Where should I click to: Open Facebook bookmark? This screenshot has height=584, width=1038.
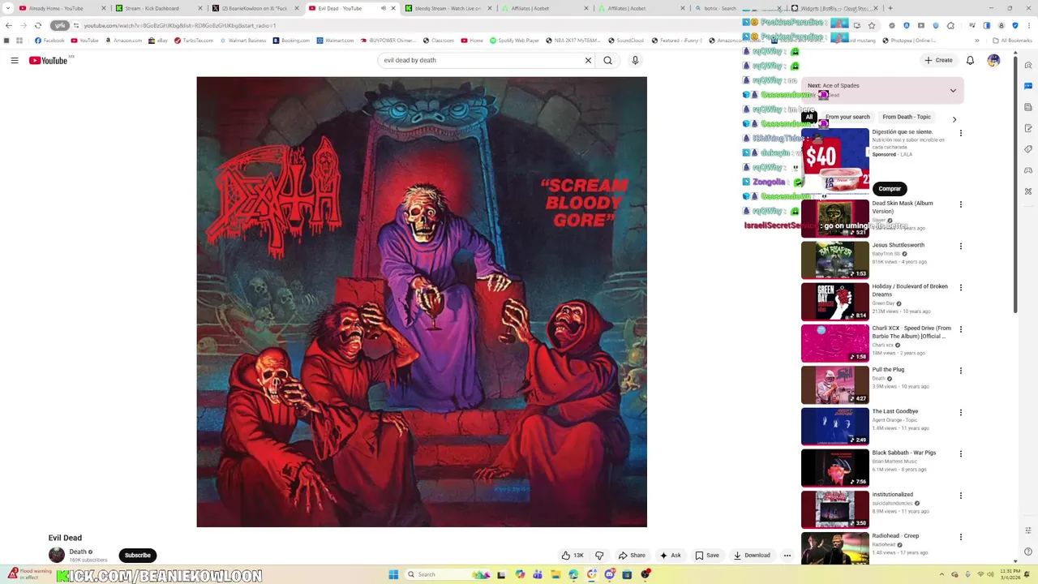[x=50, y=41]
